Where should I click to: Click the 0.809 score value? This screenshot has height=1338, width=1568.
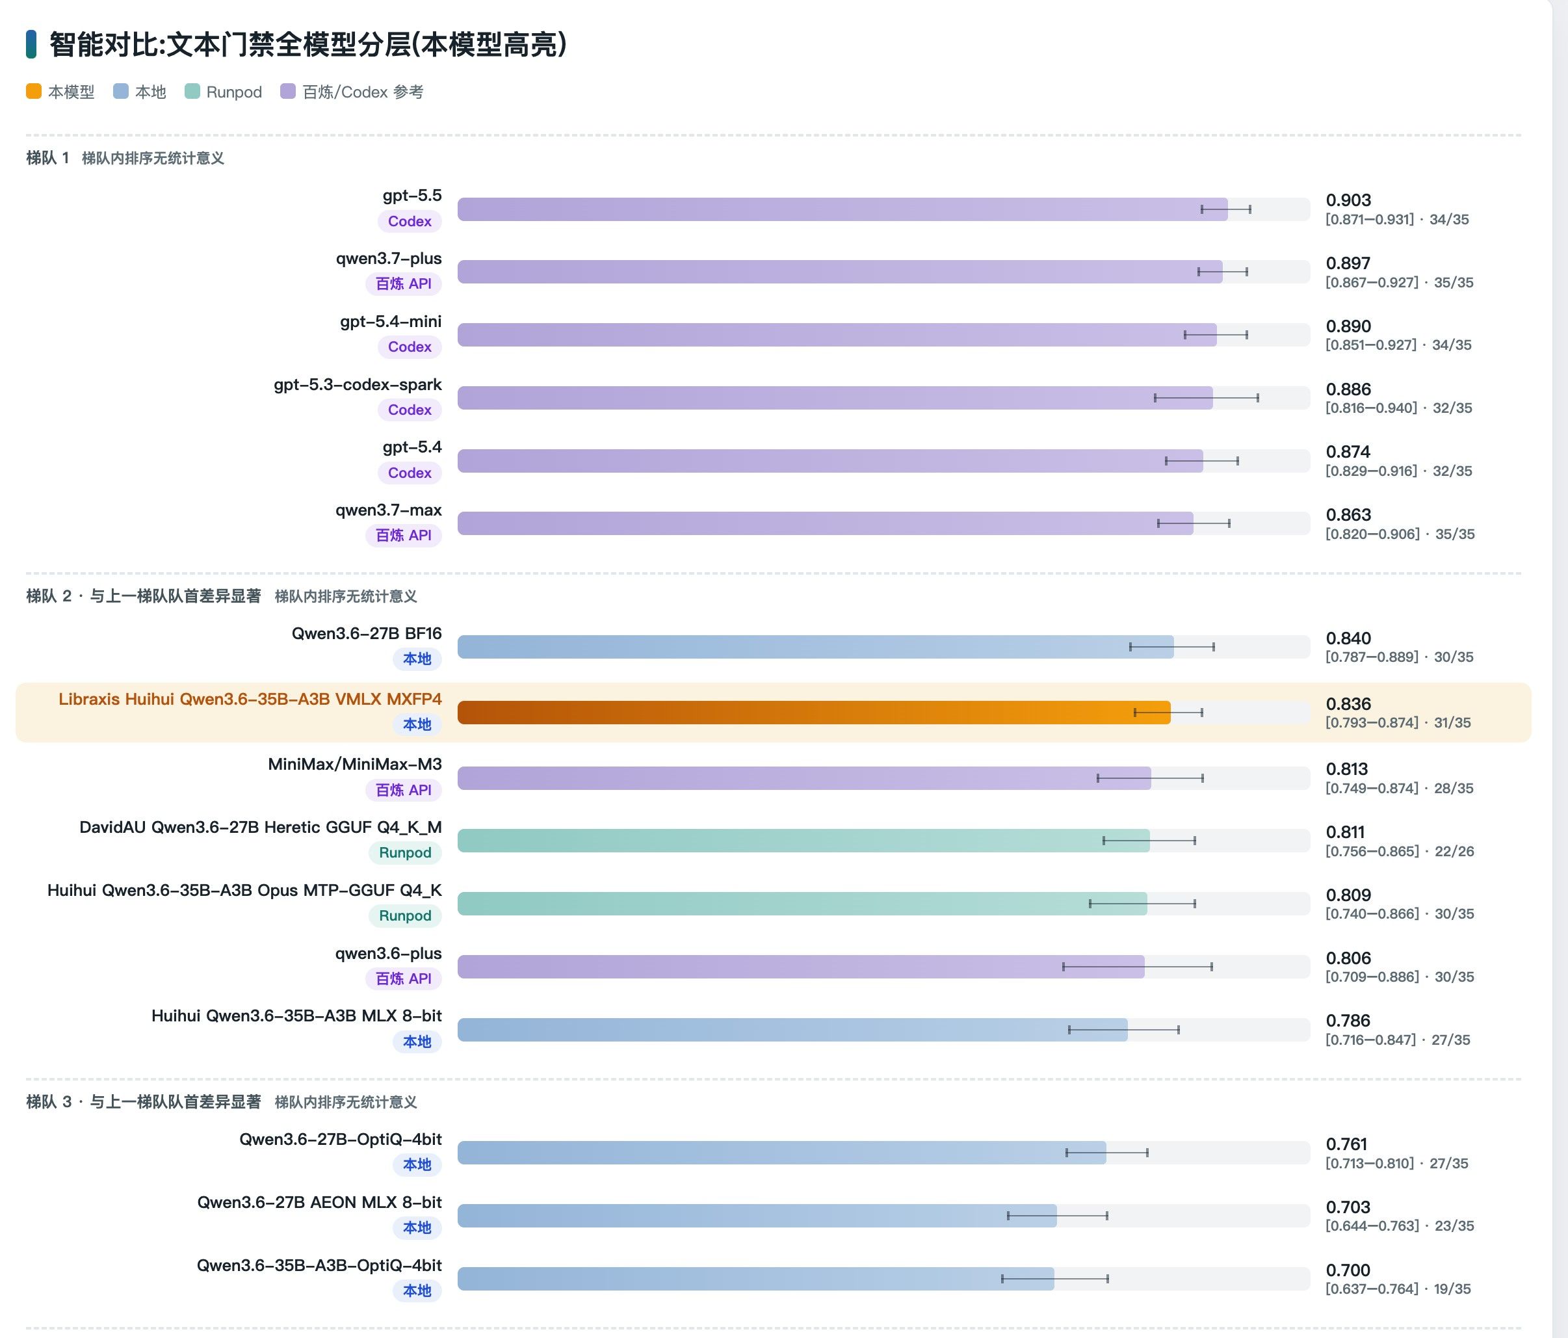pos(1348,895)
